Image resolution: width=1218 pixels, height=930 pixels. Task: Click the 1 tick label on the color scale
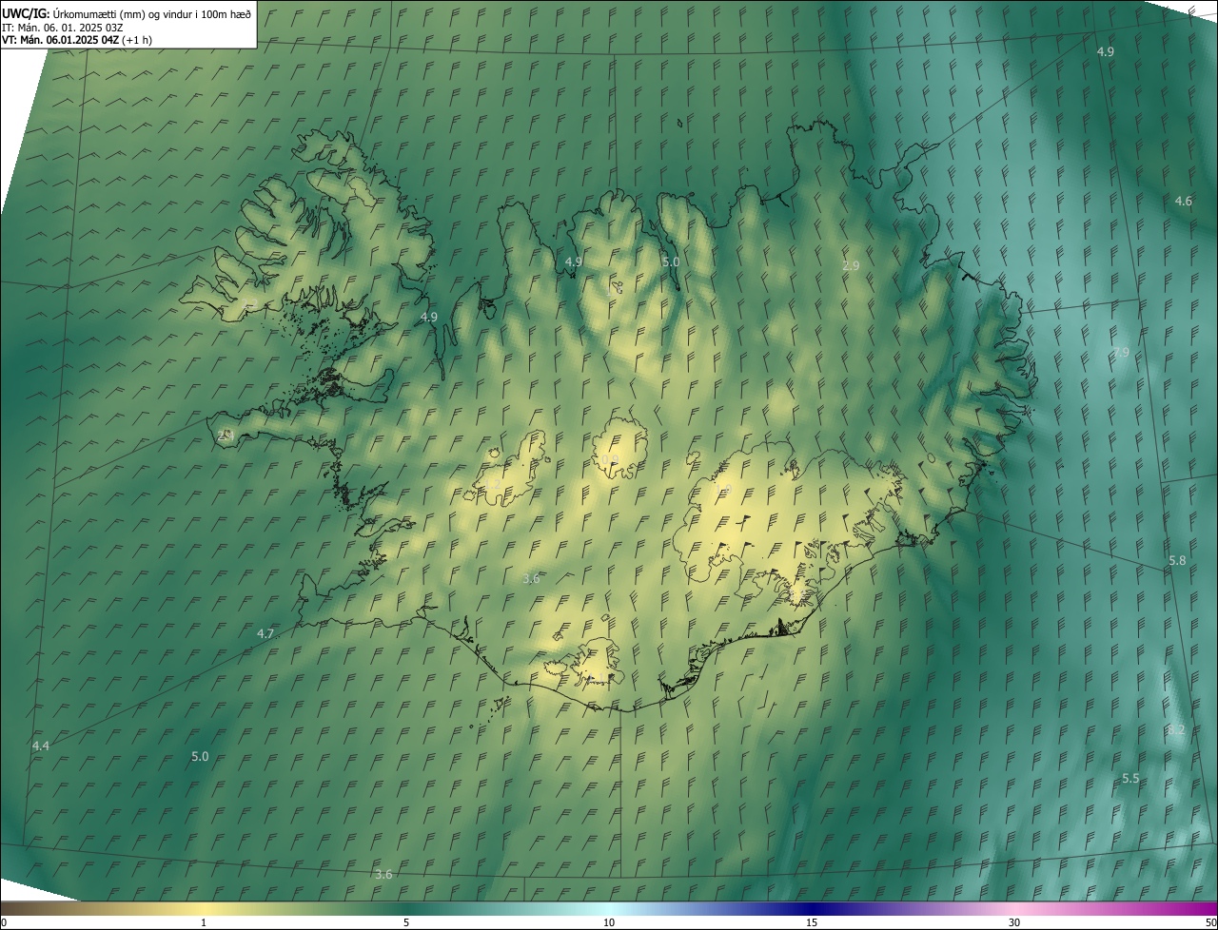coord(204,922)
